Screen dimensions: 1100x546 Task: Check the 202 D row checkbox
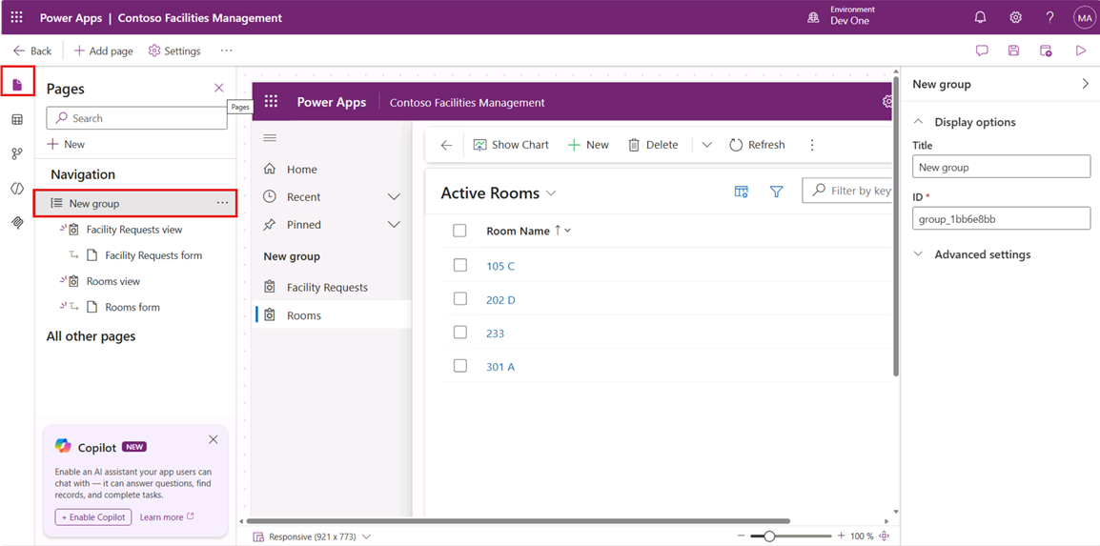[459, 298]
